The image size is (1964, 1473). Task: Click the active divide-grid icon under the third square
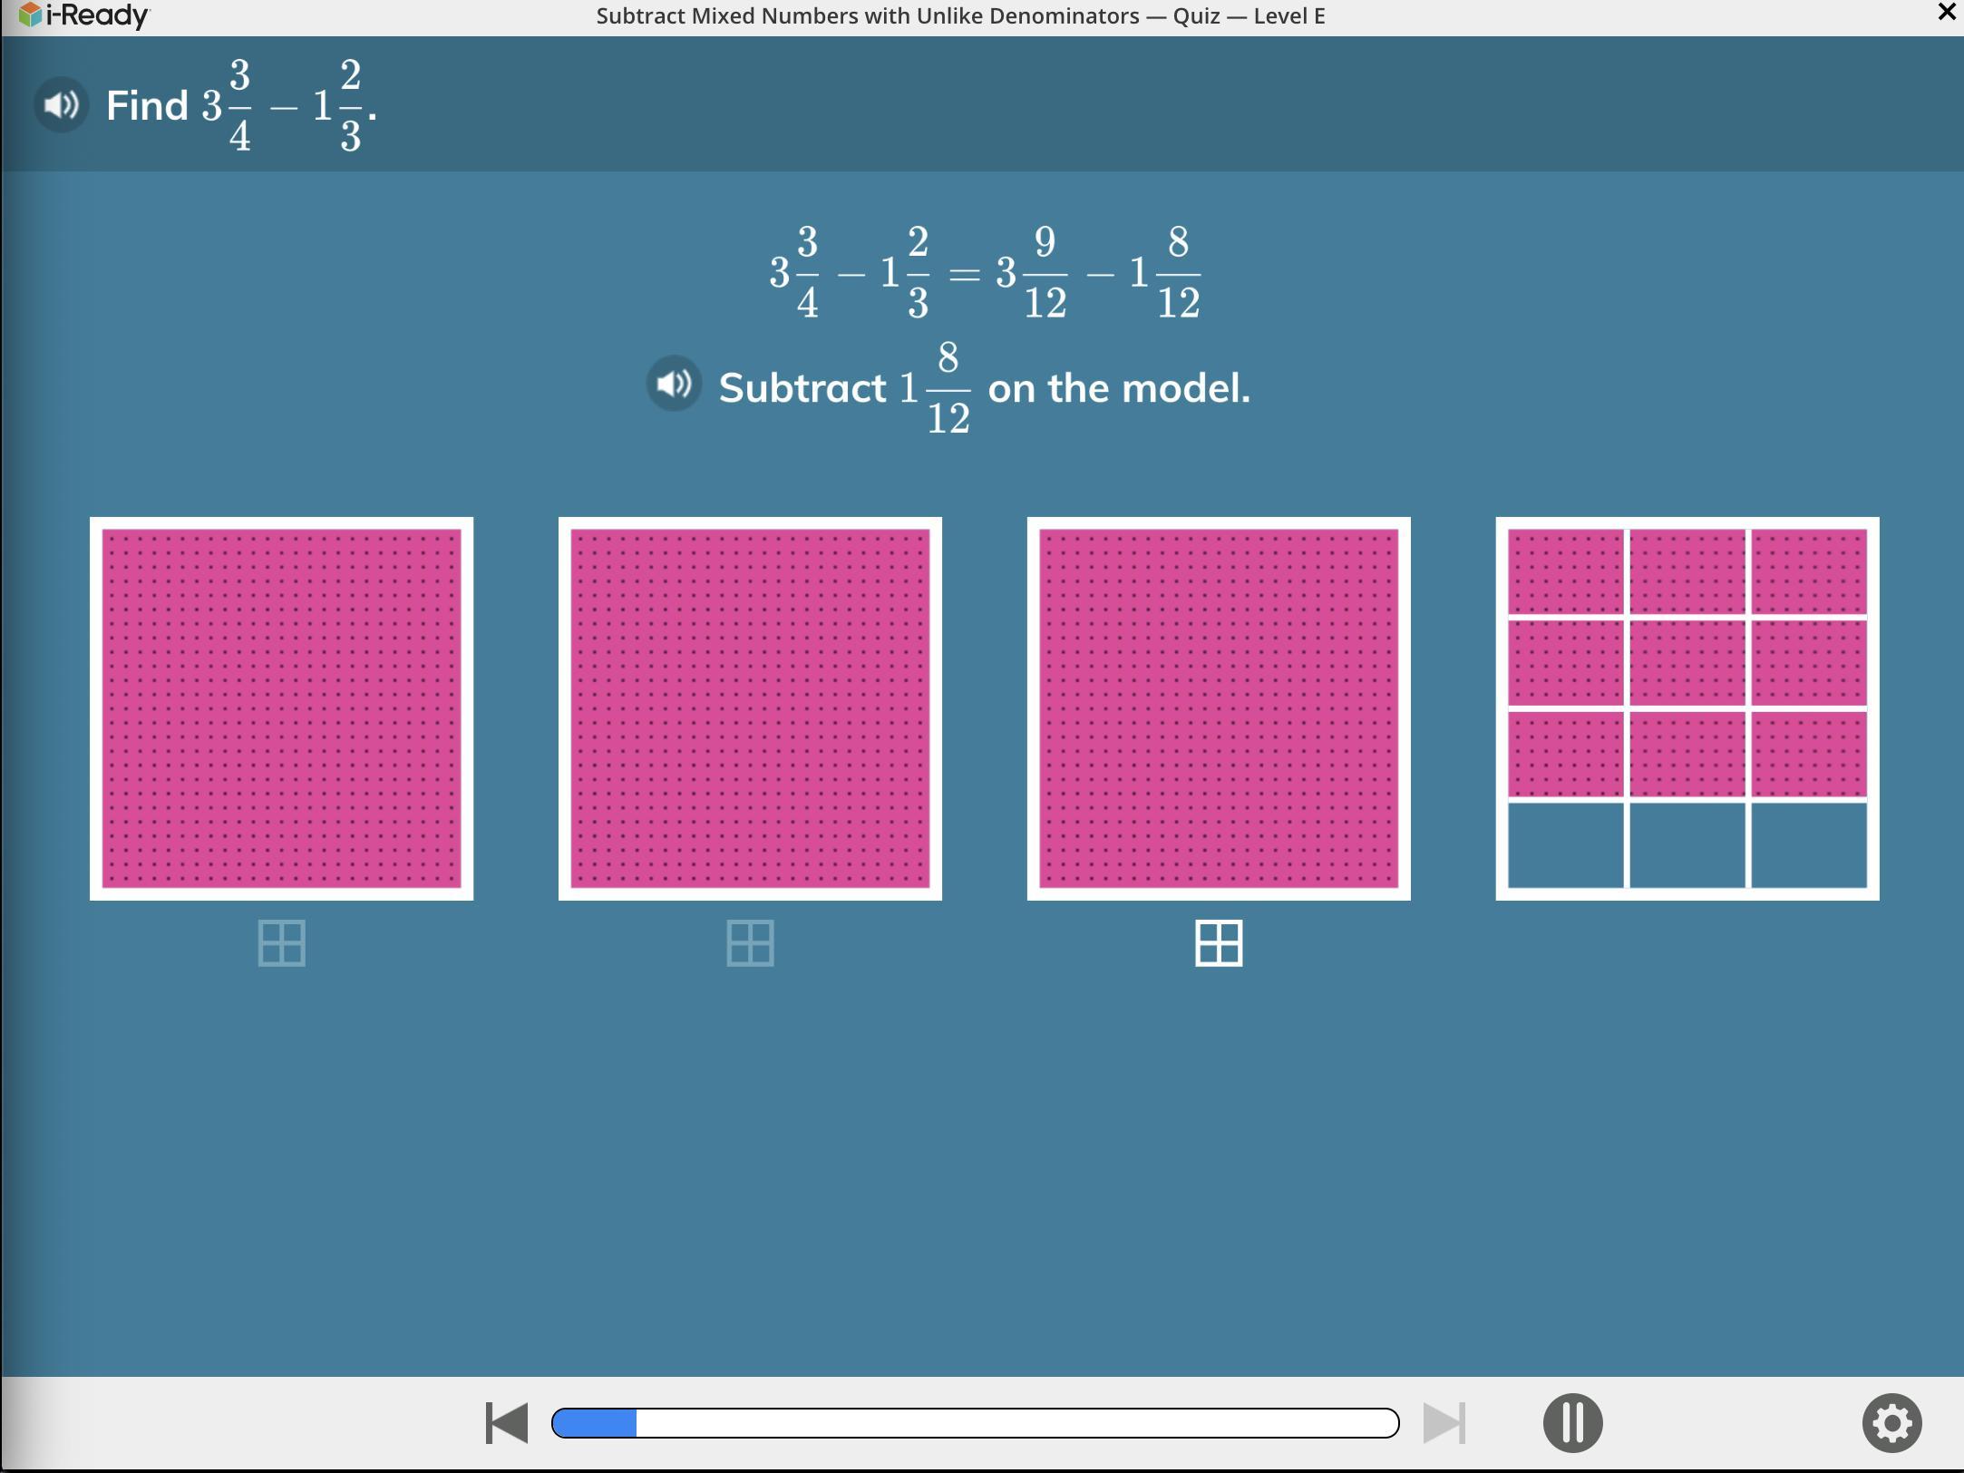(x=1219, y=943)
